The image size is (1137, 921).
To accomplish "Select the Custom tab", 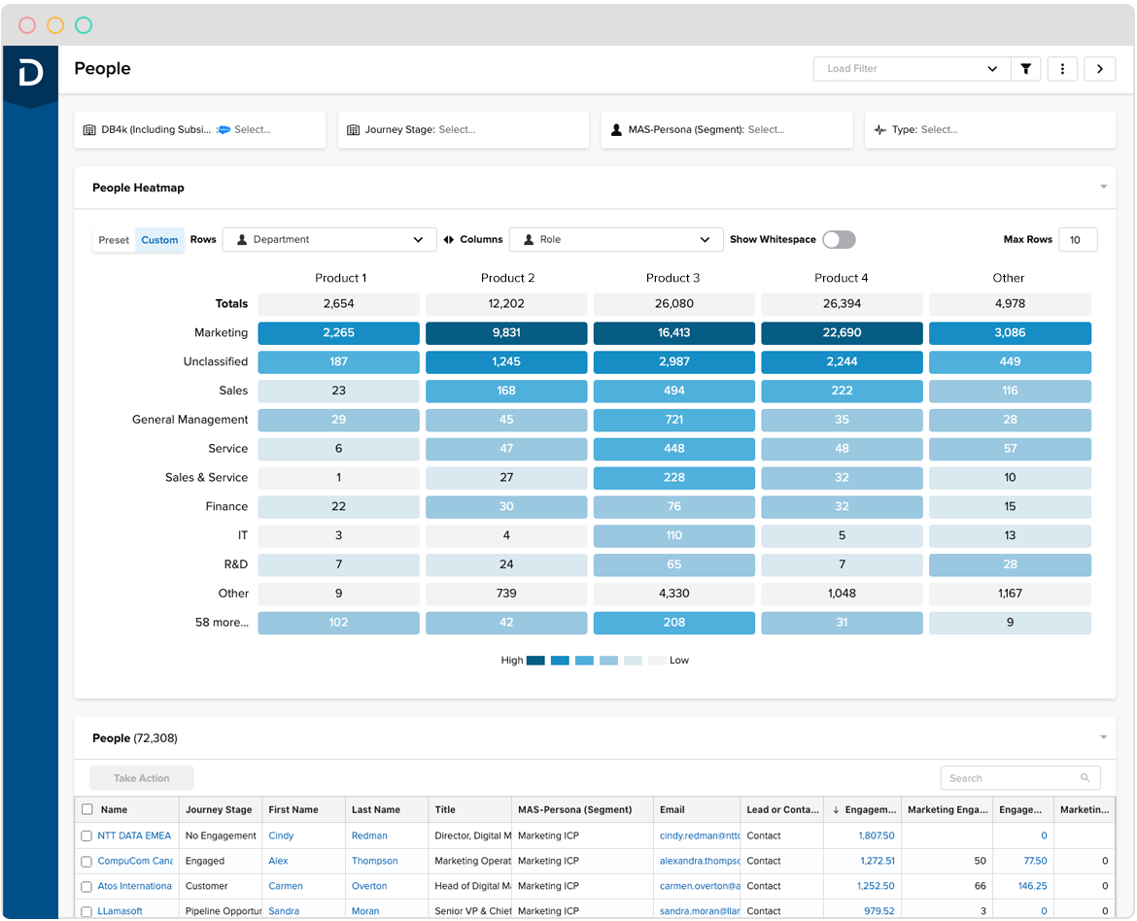I will point(158,239).
